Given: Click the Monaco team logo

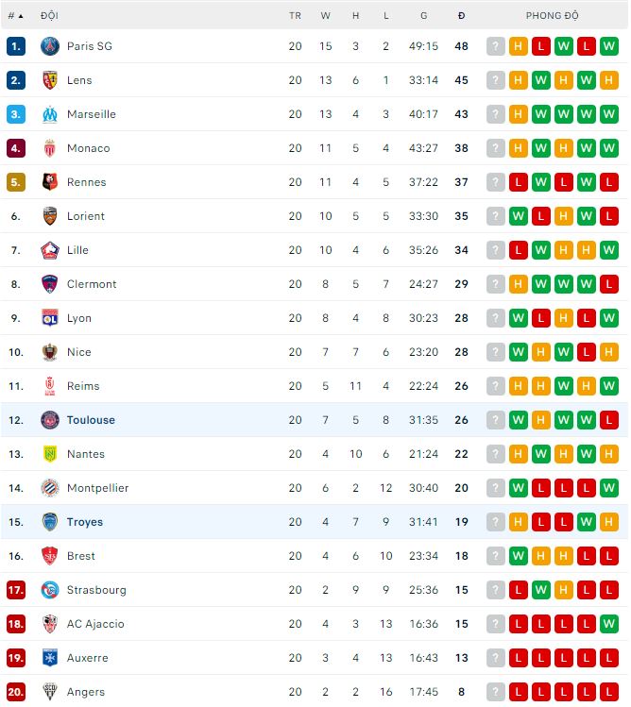Looking at the screenshot, I should pyautogui.click(x=50, y=148).
